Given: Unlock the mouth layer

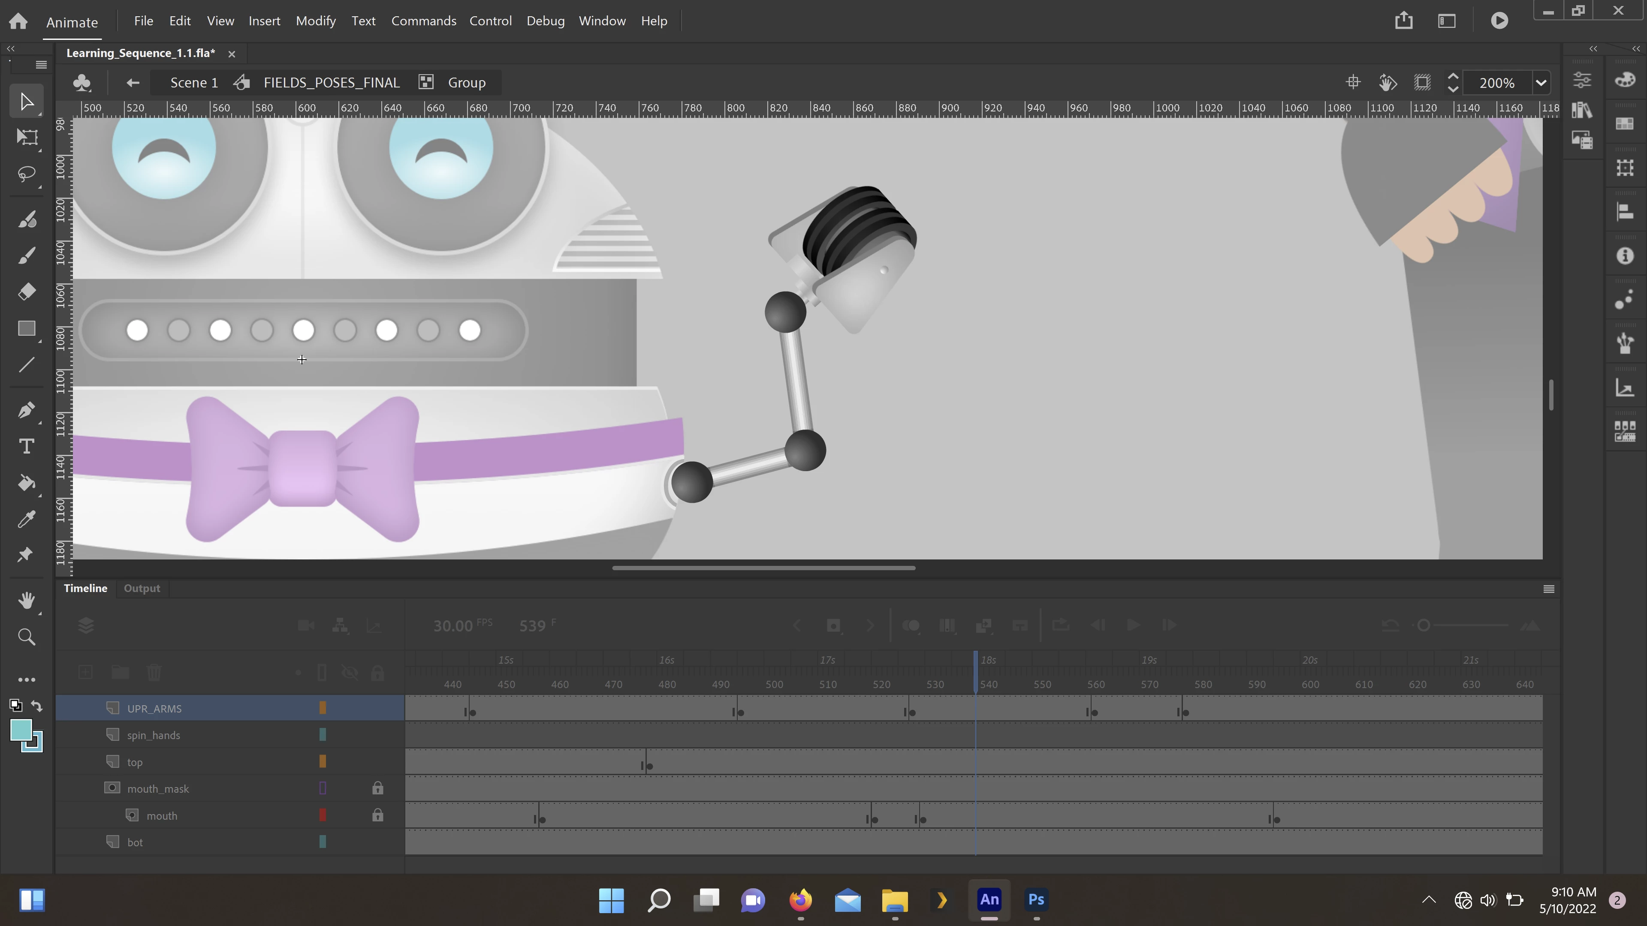Looking at the screenshot, I should pyautogui.click(x=378, y=815).
